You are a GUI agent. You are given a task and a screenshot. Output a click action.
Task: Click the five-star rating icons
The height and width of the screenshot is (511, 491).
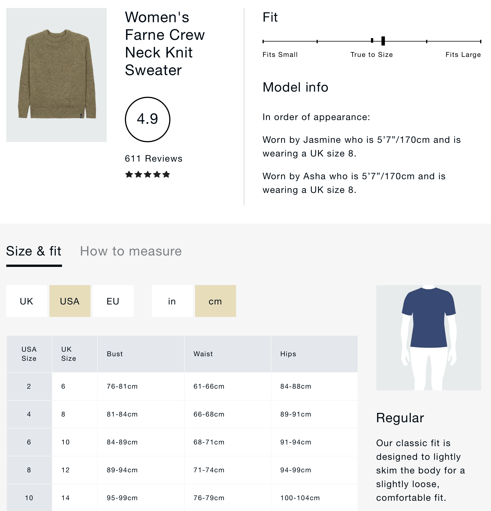coord(147,174)
